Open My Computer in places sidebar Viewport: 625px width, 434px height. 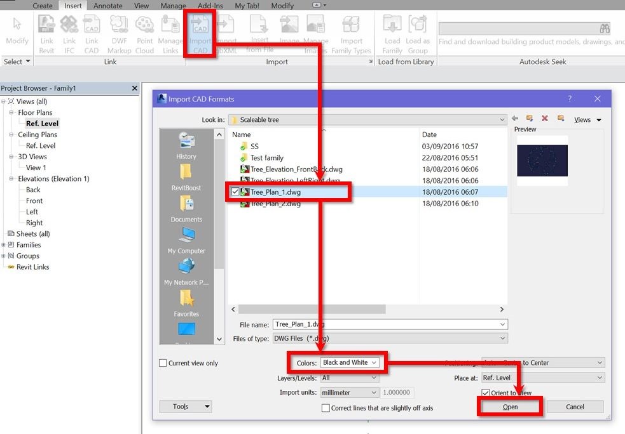pos(186,240)
